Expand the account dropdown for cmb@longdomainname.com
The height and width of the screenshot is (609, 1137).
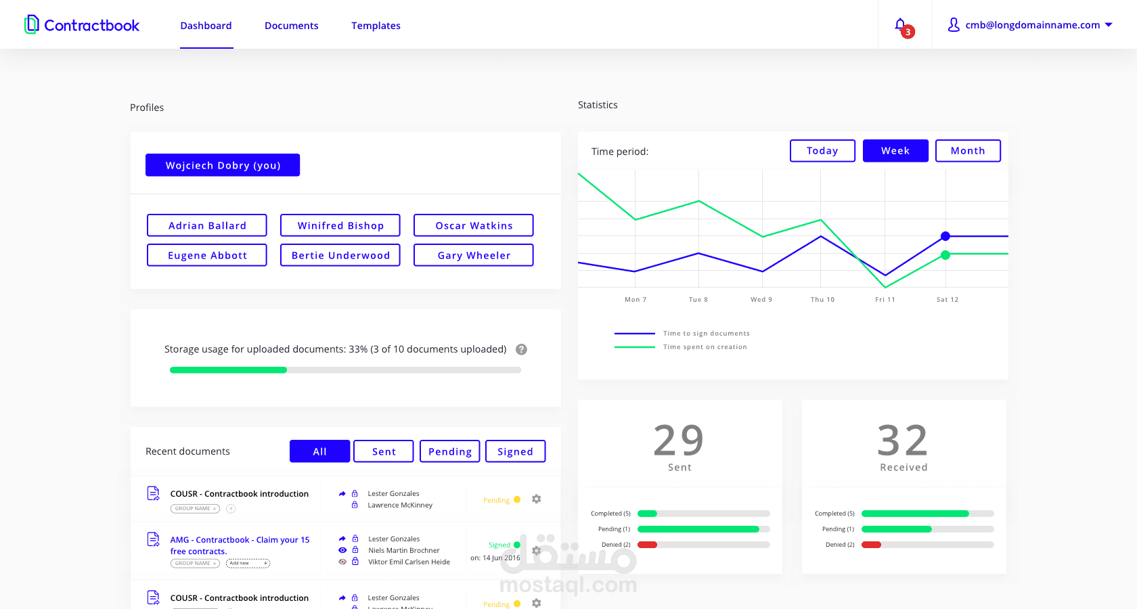(x=1110, y=24)
